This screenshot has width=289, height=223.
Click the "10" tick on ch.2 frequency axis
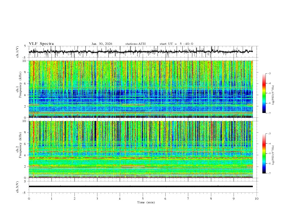pos(25,121)
